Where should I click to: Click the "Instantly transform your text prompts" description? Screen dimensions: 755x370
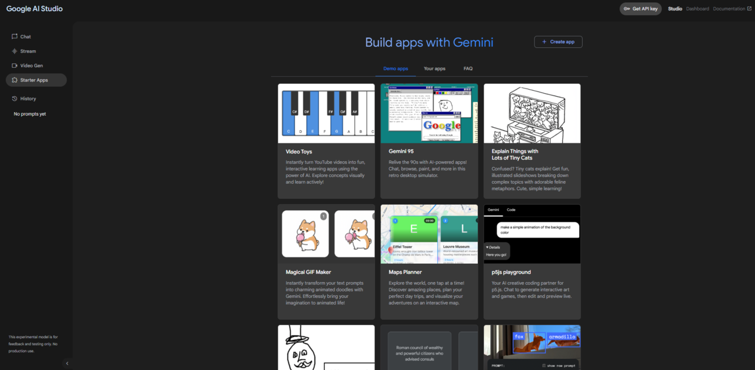(324, 293)
